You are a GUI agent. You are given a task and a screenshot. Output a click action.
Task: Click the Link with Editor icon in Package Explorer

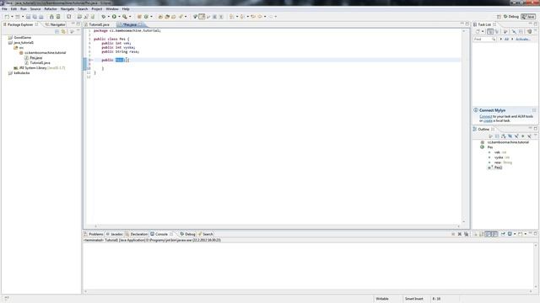coord(64,31)
